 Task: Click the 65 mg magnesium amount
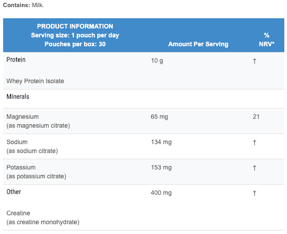pos(159,117)
